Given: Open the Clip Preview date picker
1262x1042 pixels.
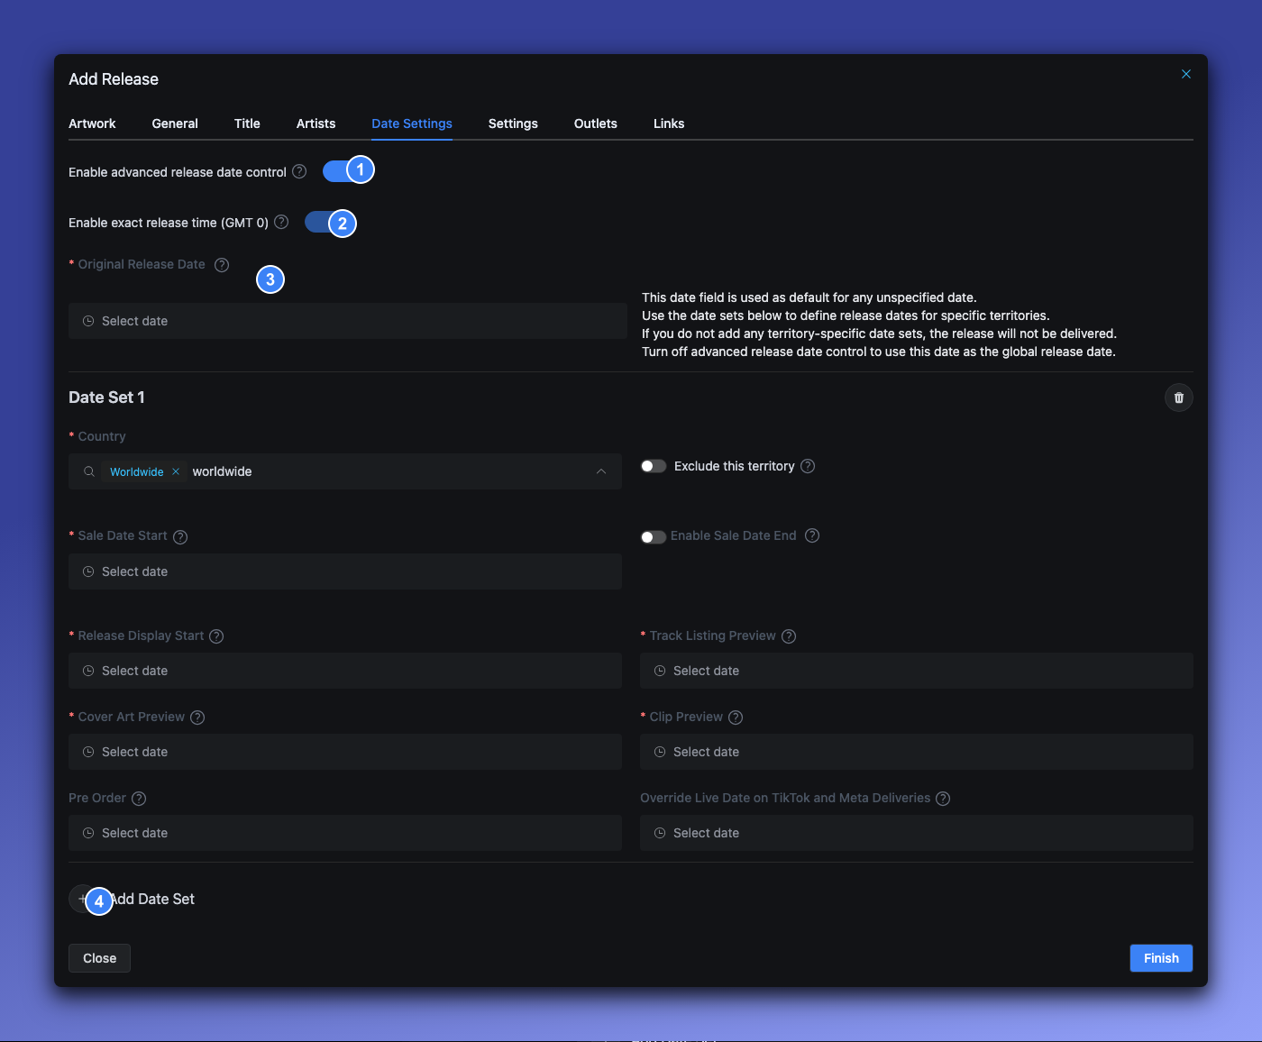Looking at the screenshot, I should click(916, 752).
